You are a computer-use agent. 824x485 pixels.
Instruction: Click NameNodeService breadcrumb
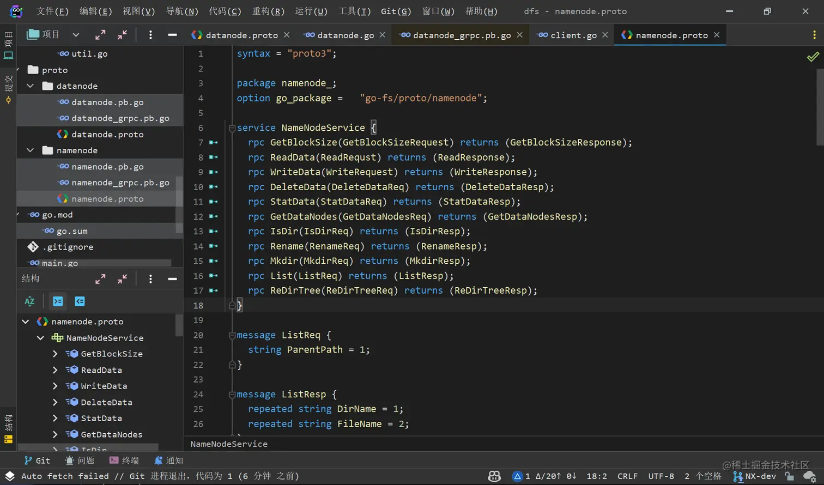(x=229, y=444)
